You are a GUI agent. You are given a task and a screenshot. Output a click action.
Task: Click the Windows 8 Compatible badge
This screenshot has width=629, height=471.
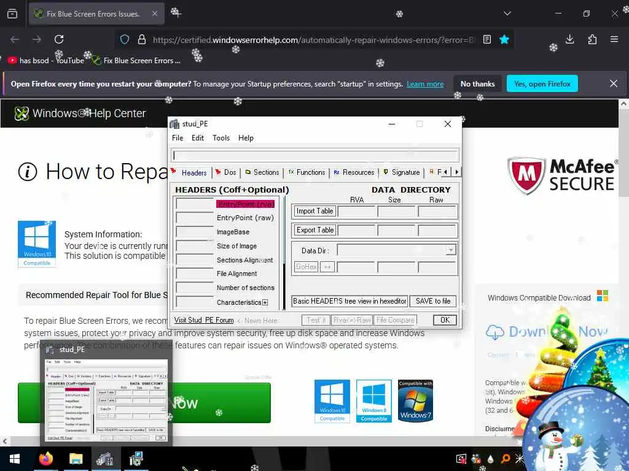click(374, 401)
